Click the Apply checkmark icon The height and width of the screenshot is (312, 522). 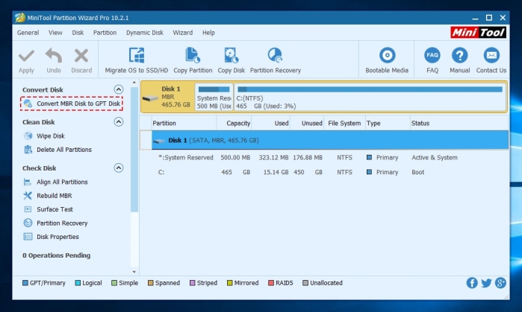(26, 56)
